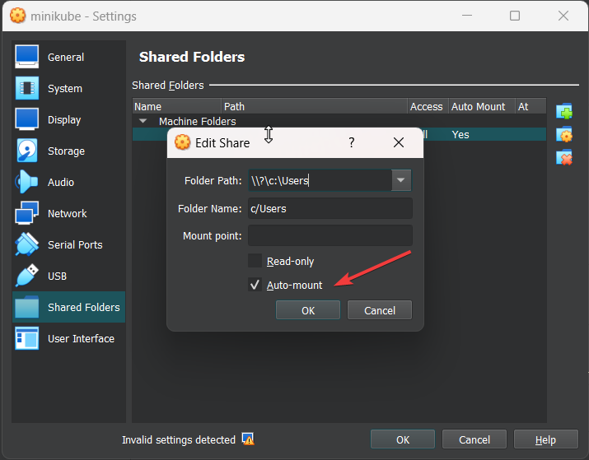Select the Audio speaker icon
The image size is (589, 460).
[27, 182]
